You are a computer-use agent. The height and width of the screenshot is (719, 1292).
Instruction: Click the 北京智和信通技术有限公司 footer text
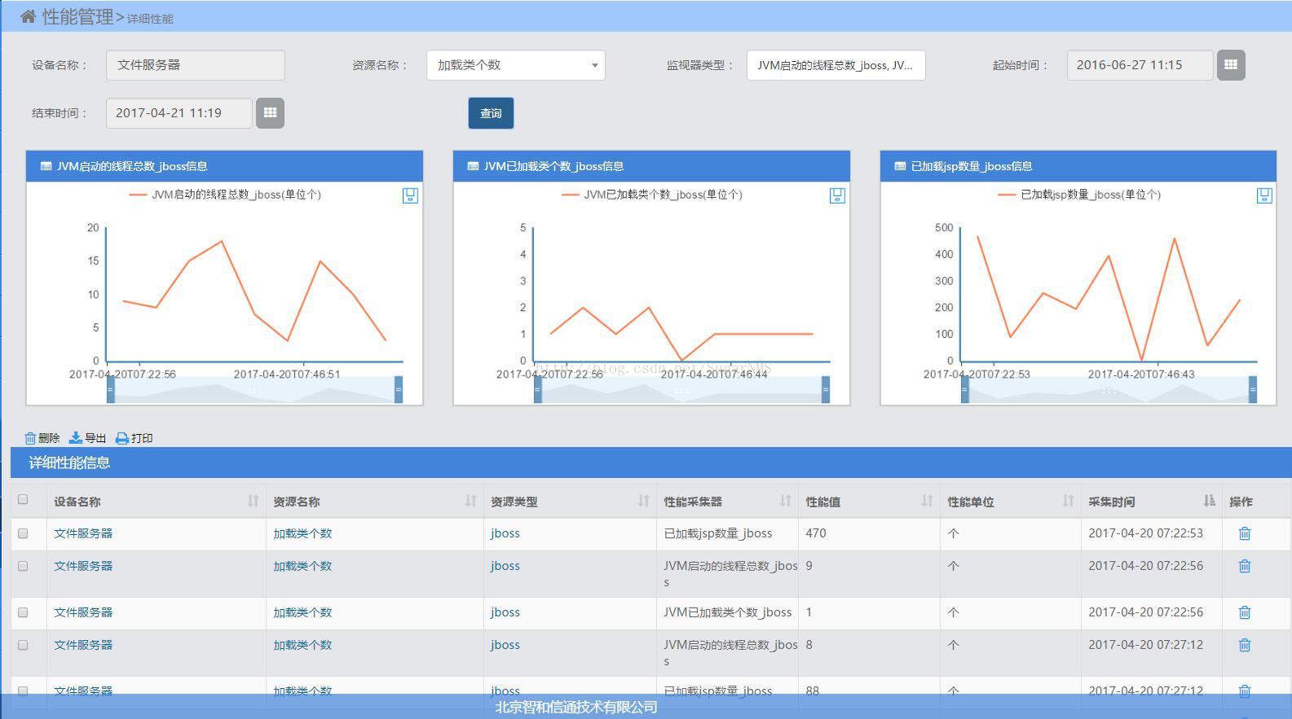576,707
